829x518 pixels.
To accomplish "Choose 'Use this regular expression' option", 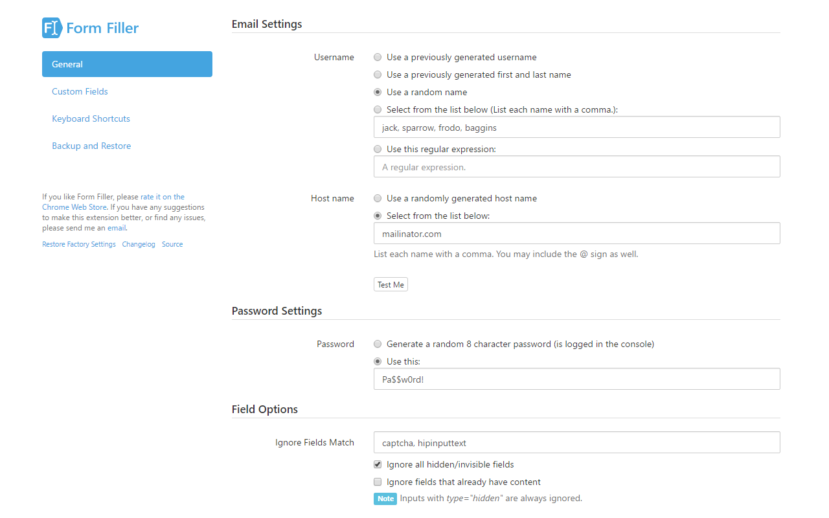I will click(378, 149).
